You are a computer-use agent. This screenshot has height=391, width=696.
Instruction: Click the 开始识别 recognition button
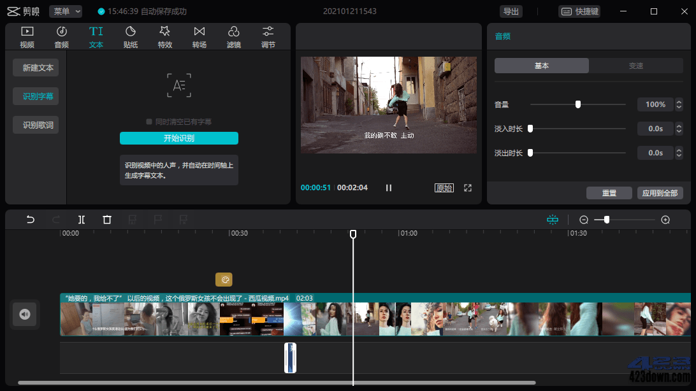178,138
